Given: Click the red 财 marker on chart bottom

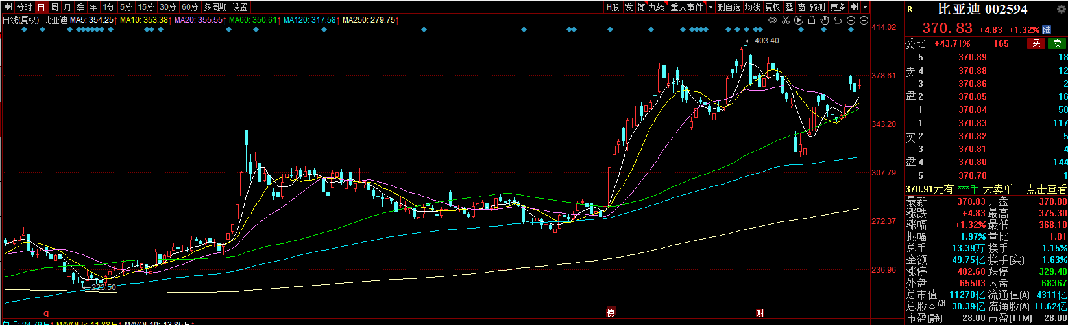Looking at the screenshot, I should coord(759,313).
